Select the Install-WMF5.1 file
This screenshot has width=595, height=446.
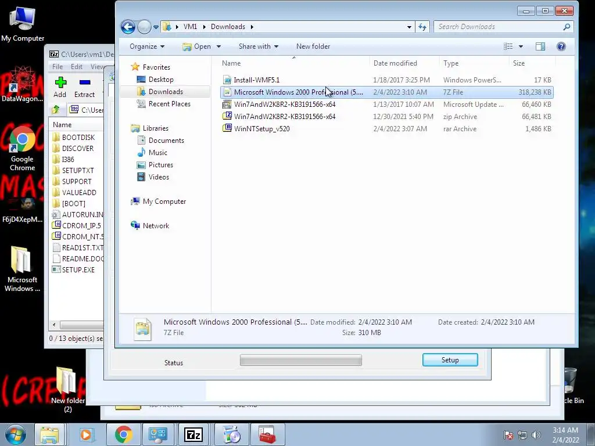coord(386,80)
